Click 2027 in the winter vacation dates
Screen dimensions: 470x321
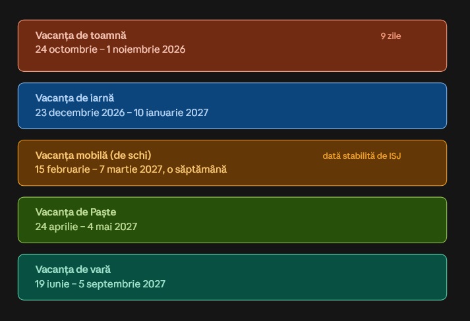196,113
